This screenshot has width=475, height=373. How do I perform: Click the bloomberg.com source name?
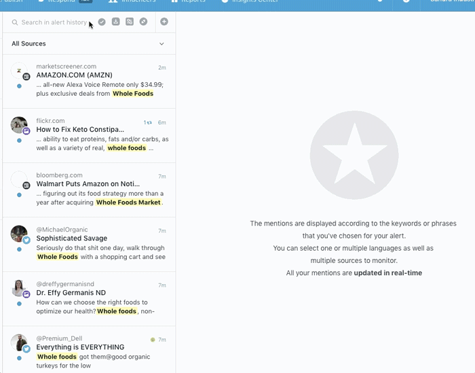(x=60, y=175)
